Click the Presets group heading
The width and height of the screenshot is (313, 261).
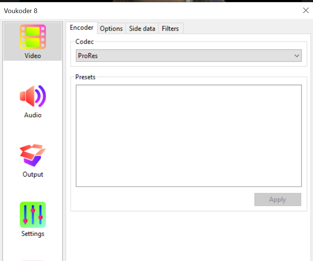tap(86, 77)
